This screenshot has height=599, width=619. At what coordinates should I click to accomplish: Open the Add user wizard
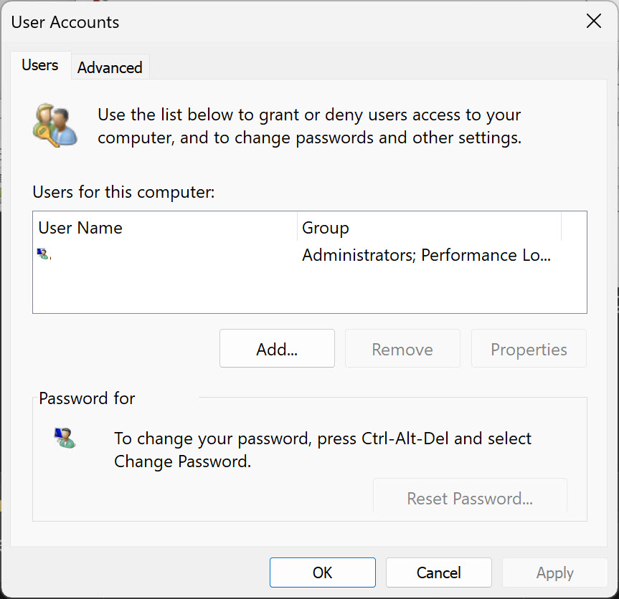pos(276,349)
